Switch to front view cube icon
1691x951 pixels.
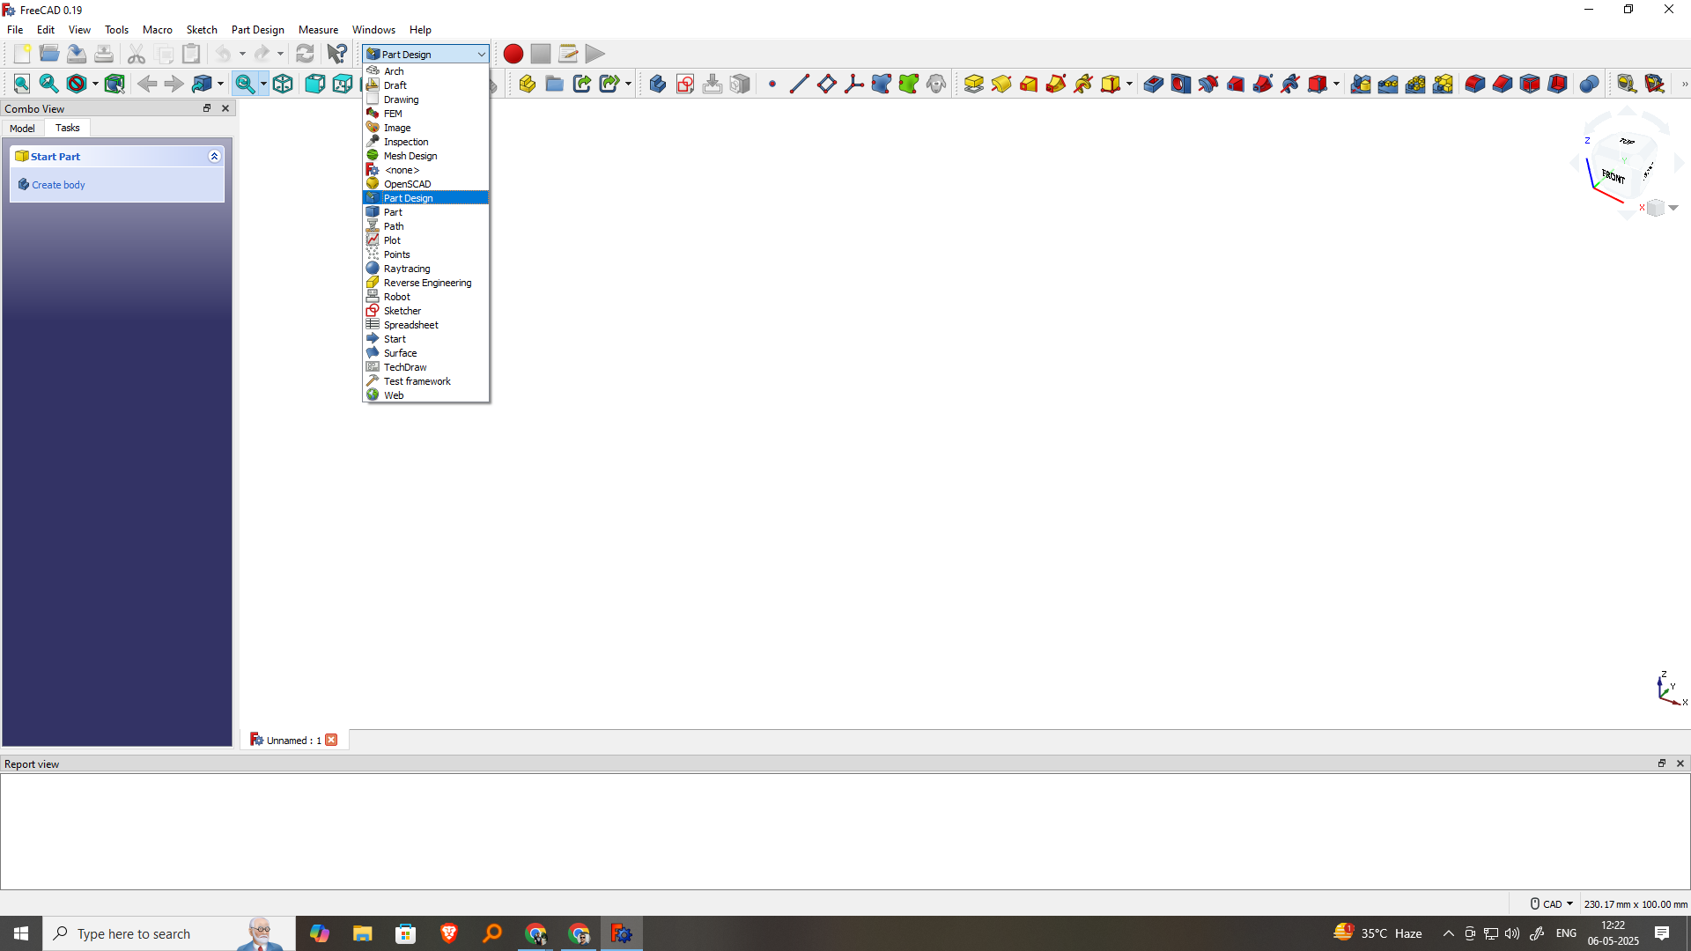[x=315, y=84]
